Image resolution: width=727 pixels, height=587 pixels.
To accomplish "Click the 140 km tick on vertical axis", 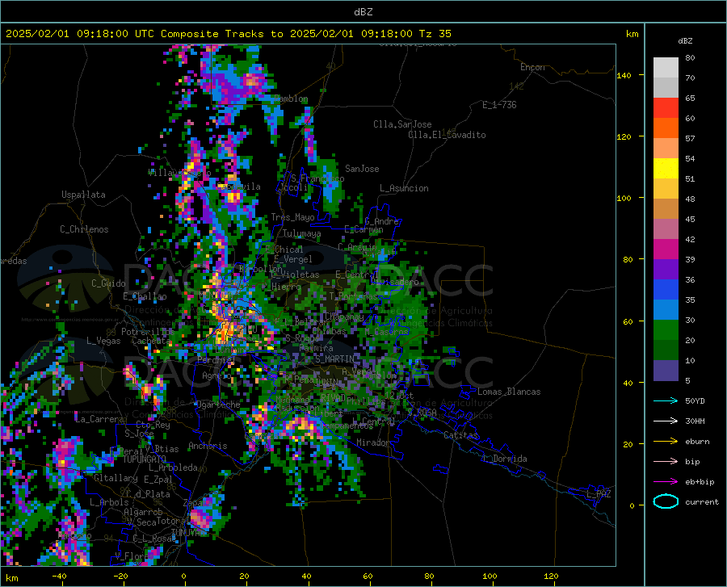I will click(x=624, y=75).
